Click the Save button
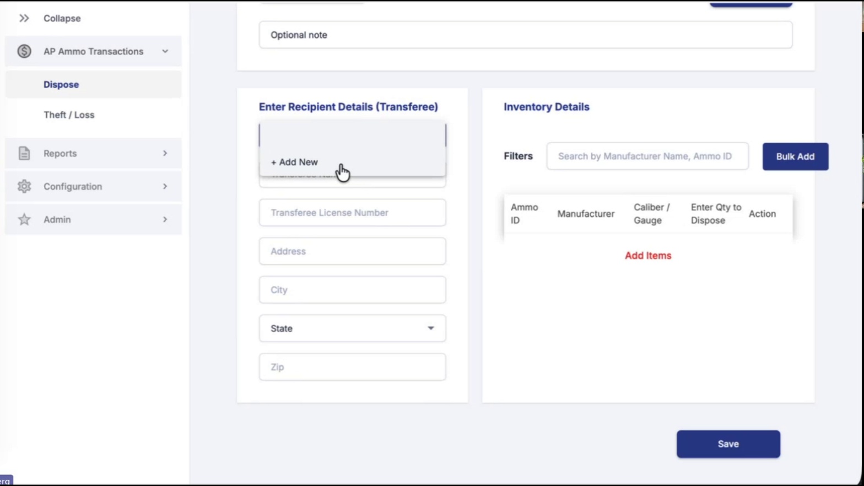 (x=728, y=444)
